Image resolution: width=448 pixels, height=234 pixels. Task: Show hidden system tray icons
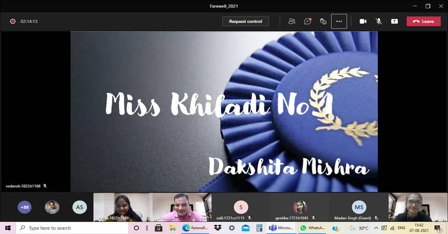pyautogui.click(x=376, y=228)
